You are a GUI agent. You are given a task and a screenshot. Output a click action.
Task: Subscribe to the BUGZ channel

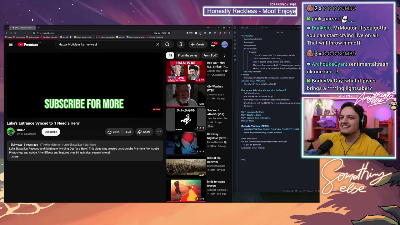click(x=51, y=132)
